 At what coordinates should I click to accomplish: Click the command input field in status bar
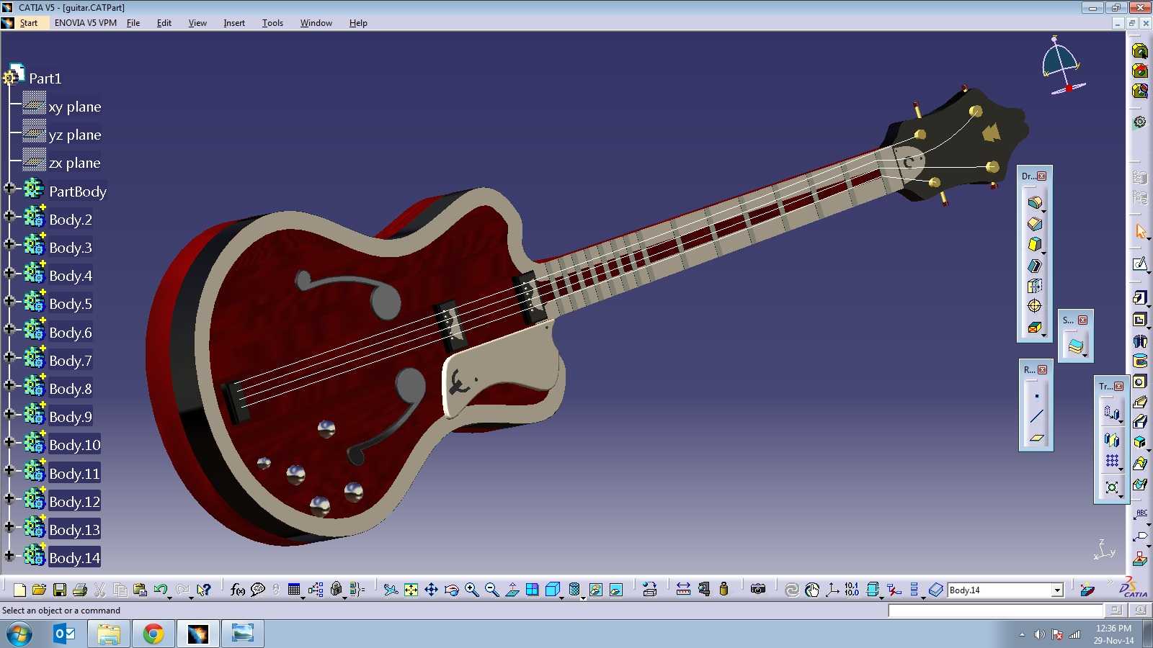[x=995, y=611]
